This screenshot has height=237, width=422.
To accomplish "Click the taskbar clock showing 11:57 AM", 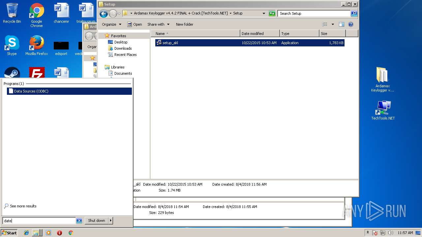I will point(405,233).
